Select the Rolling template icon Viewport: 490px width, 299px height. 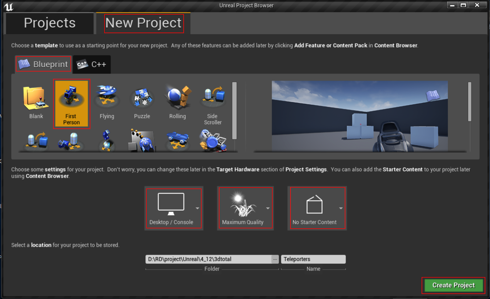[x=178, y=97]
